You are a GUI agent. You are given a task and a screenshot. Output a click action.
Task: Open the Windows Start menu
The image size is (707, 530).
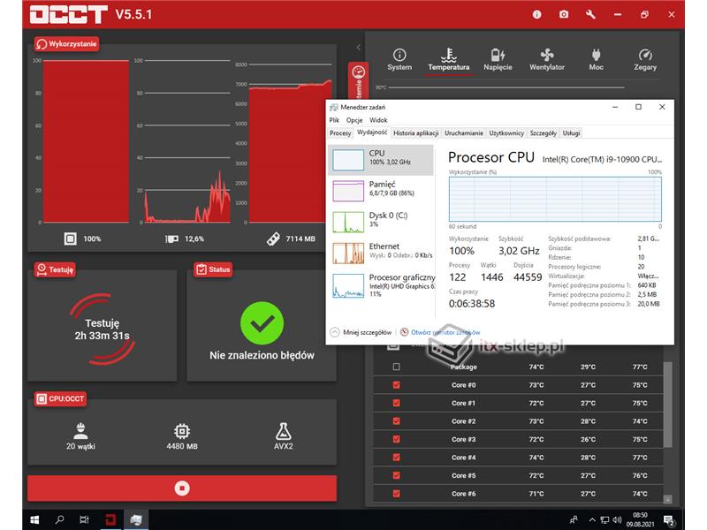[x=34, y=519]
